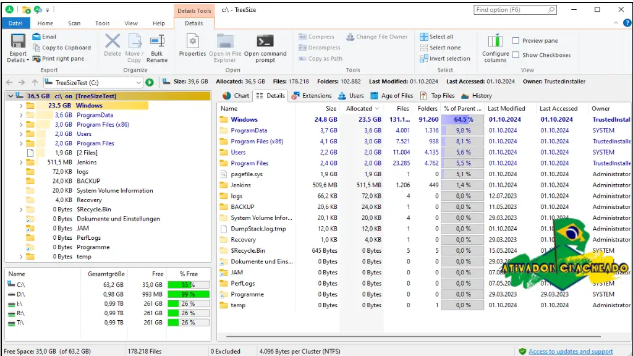
Task: Sort drives by % Free header
Action: (x=189, y=274)
